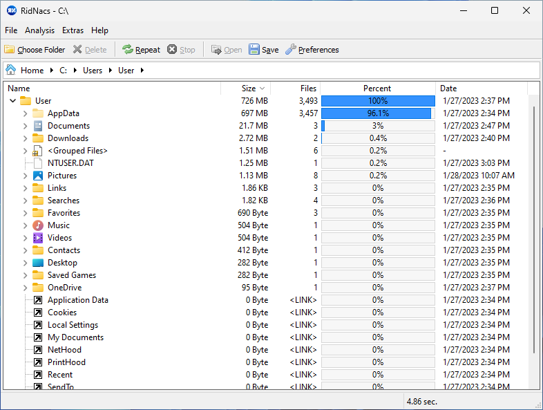The image size is (543, 410).
Task: Click the Local Settings link icon
Action: (x=38, y=325)
